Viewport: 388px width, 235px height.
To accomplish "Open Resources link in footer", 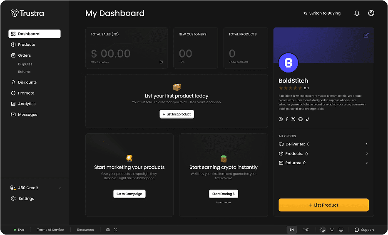I will point(85,230).
